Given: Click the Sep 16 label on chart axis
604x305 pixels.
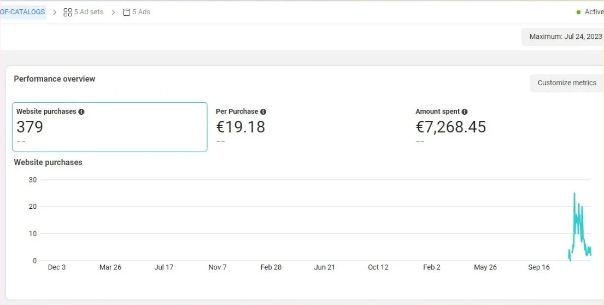Looking at the screenshot, I should pos(538,267).
